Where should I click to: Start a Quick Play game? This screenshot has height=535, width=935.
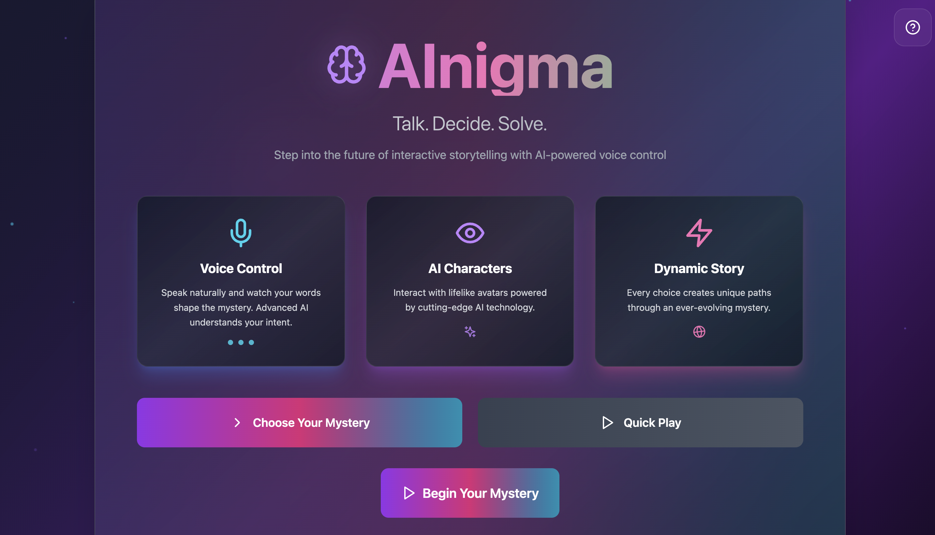click(x=640, y=423)
